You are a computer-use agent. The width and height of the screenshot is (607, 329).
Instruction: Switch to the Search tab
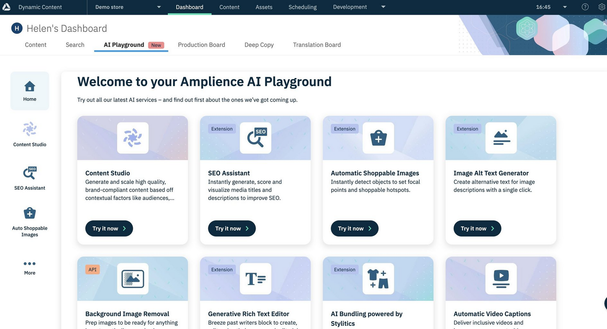click(x=75, y=45)
